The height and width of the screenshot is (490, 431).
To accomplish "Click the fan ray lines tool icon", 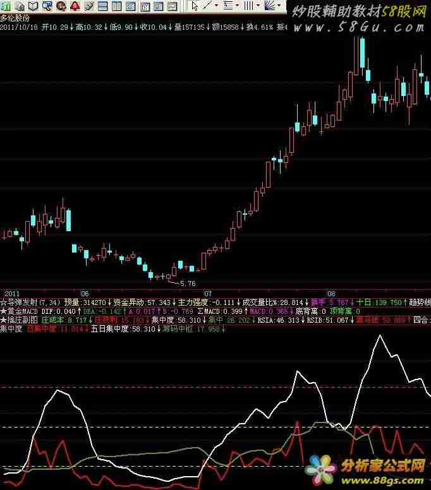I will (270, 5).
